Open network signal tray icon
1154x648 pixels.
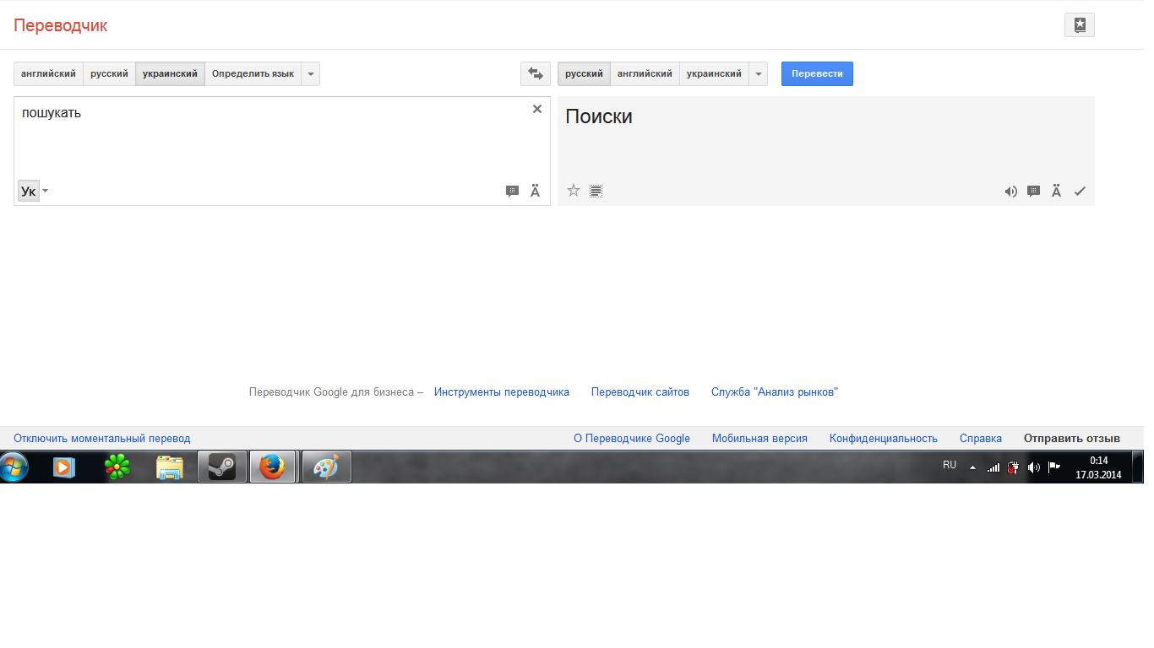[x=993, y=467]
